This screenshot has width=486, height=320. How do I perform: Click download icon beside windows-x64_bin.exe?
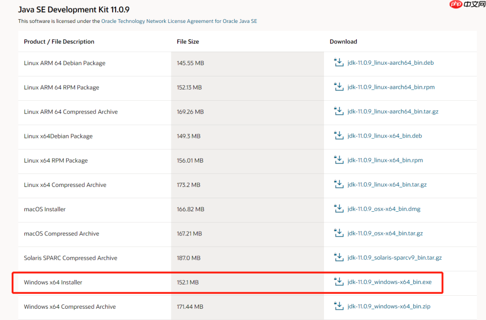click(338, 282)
